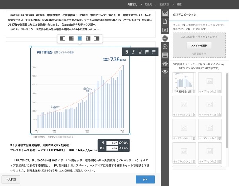Click the paragraph starting 「PR TIMES」は、2007年
Screen dimensions: 239x186
[x=80, y=165]
